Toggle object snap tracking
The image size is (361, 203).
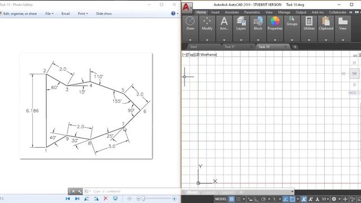(x=285, y=199)
